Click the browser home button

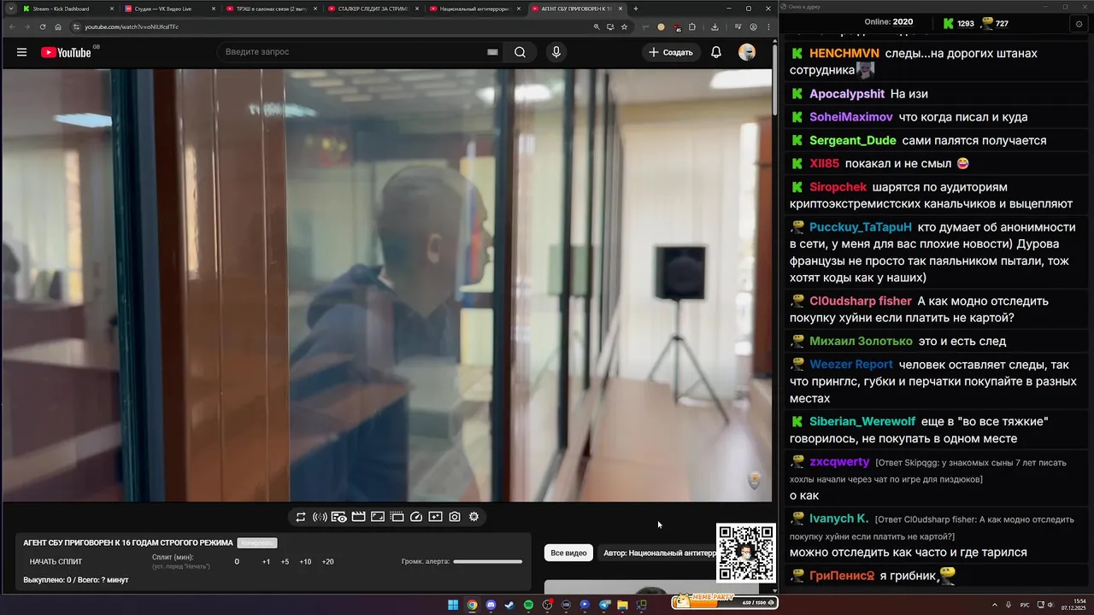[x=58, y=26]
